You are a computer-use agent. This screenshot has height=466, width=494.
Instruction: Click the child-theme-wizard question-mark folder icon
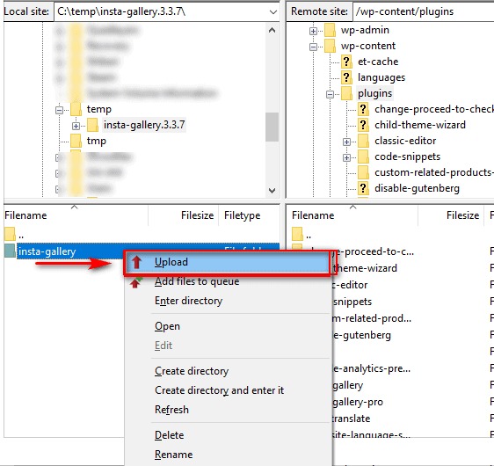click(x=363, y=125)
